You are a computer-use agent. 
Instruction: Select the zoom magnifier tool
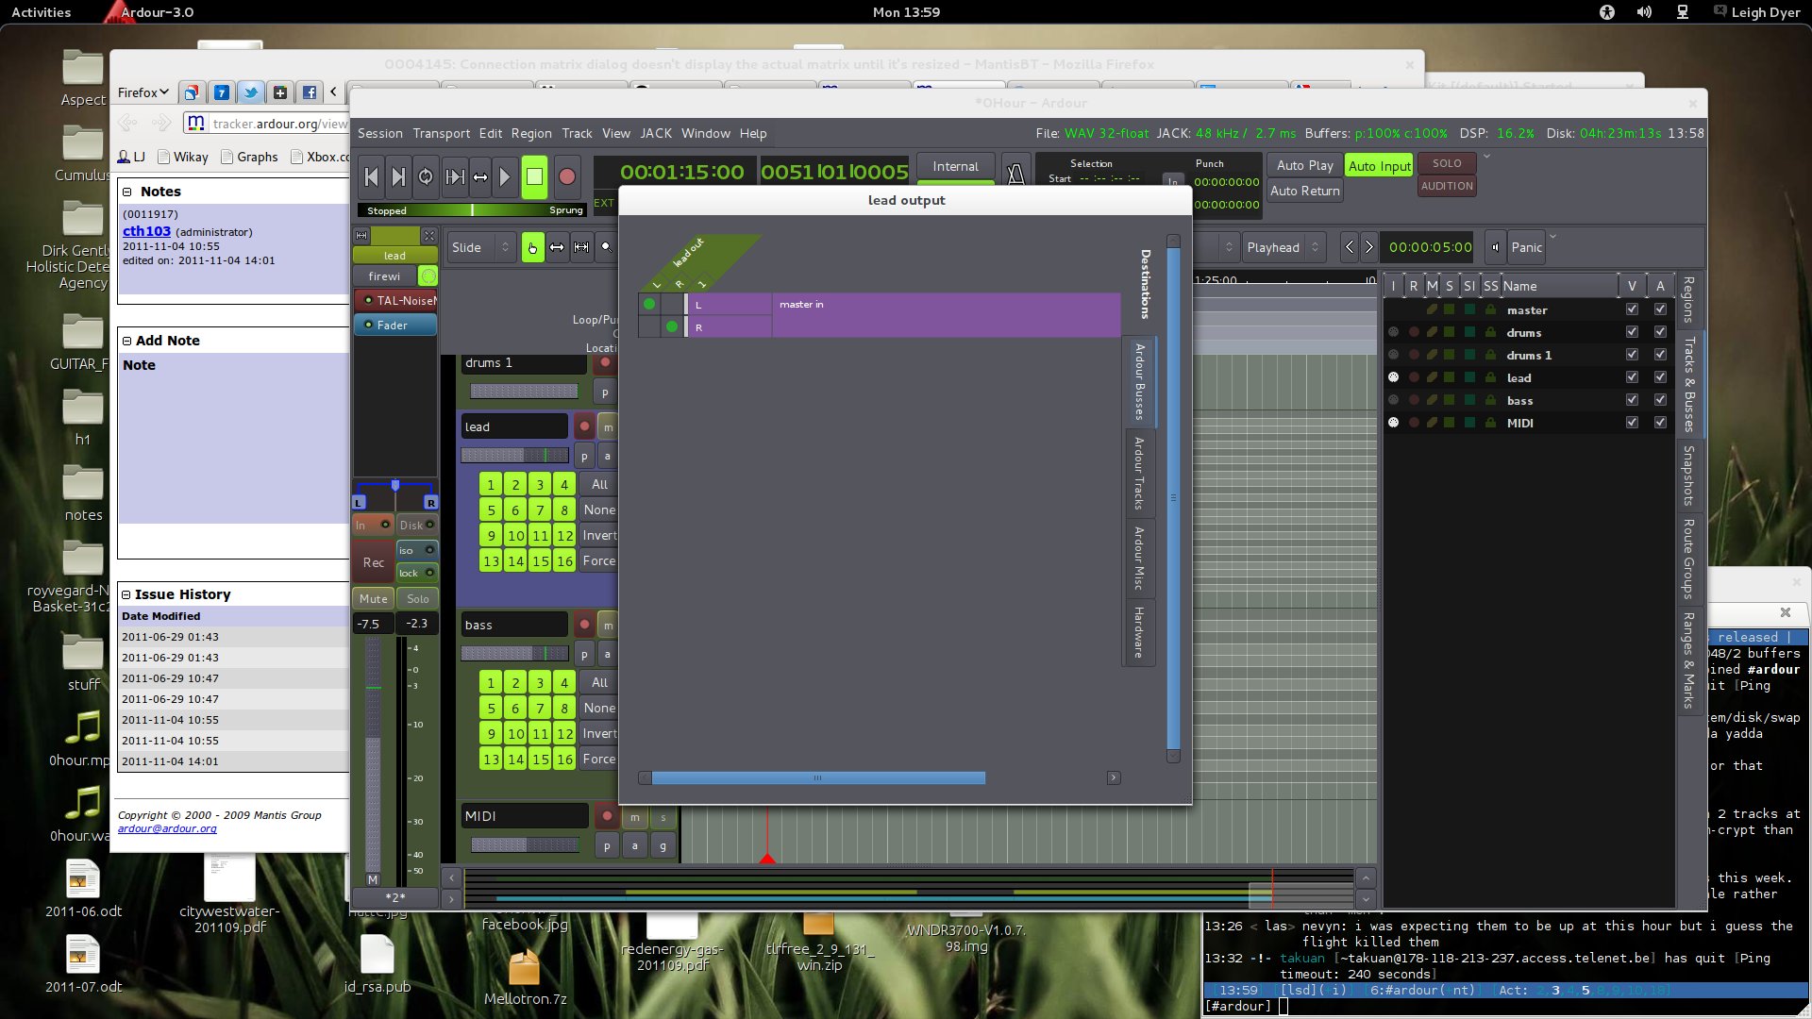tap(606, 247)
